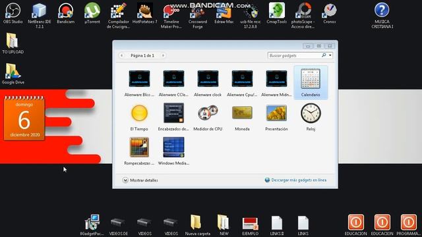The image size is (422, 237).
Task: Go to next gadget page arrow
Action: click(163, 55)
